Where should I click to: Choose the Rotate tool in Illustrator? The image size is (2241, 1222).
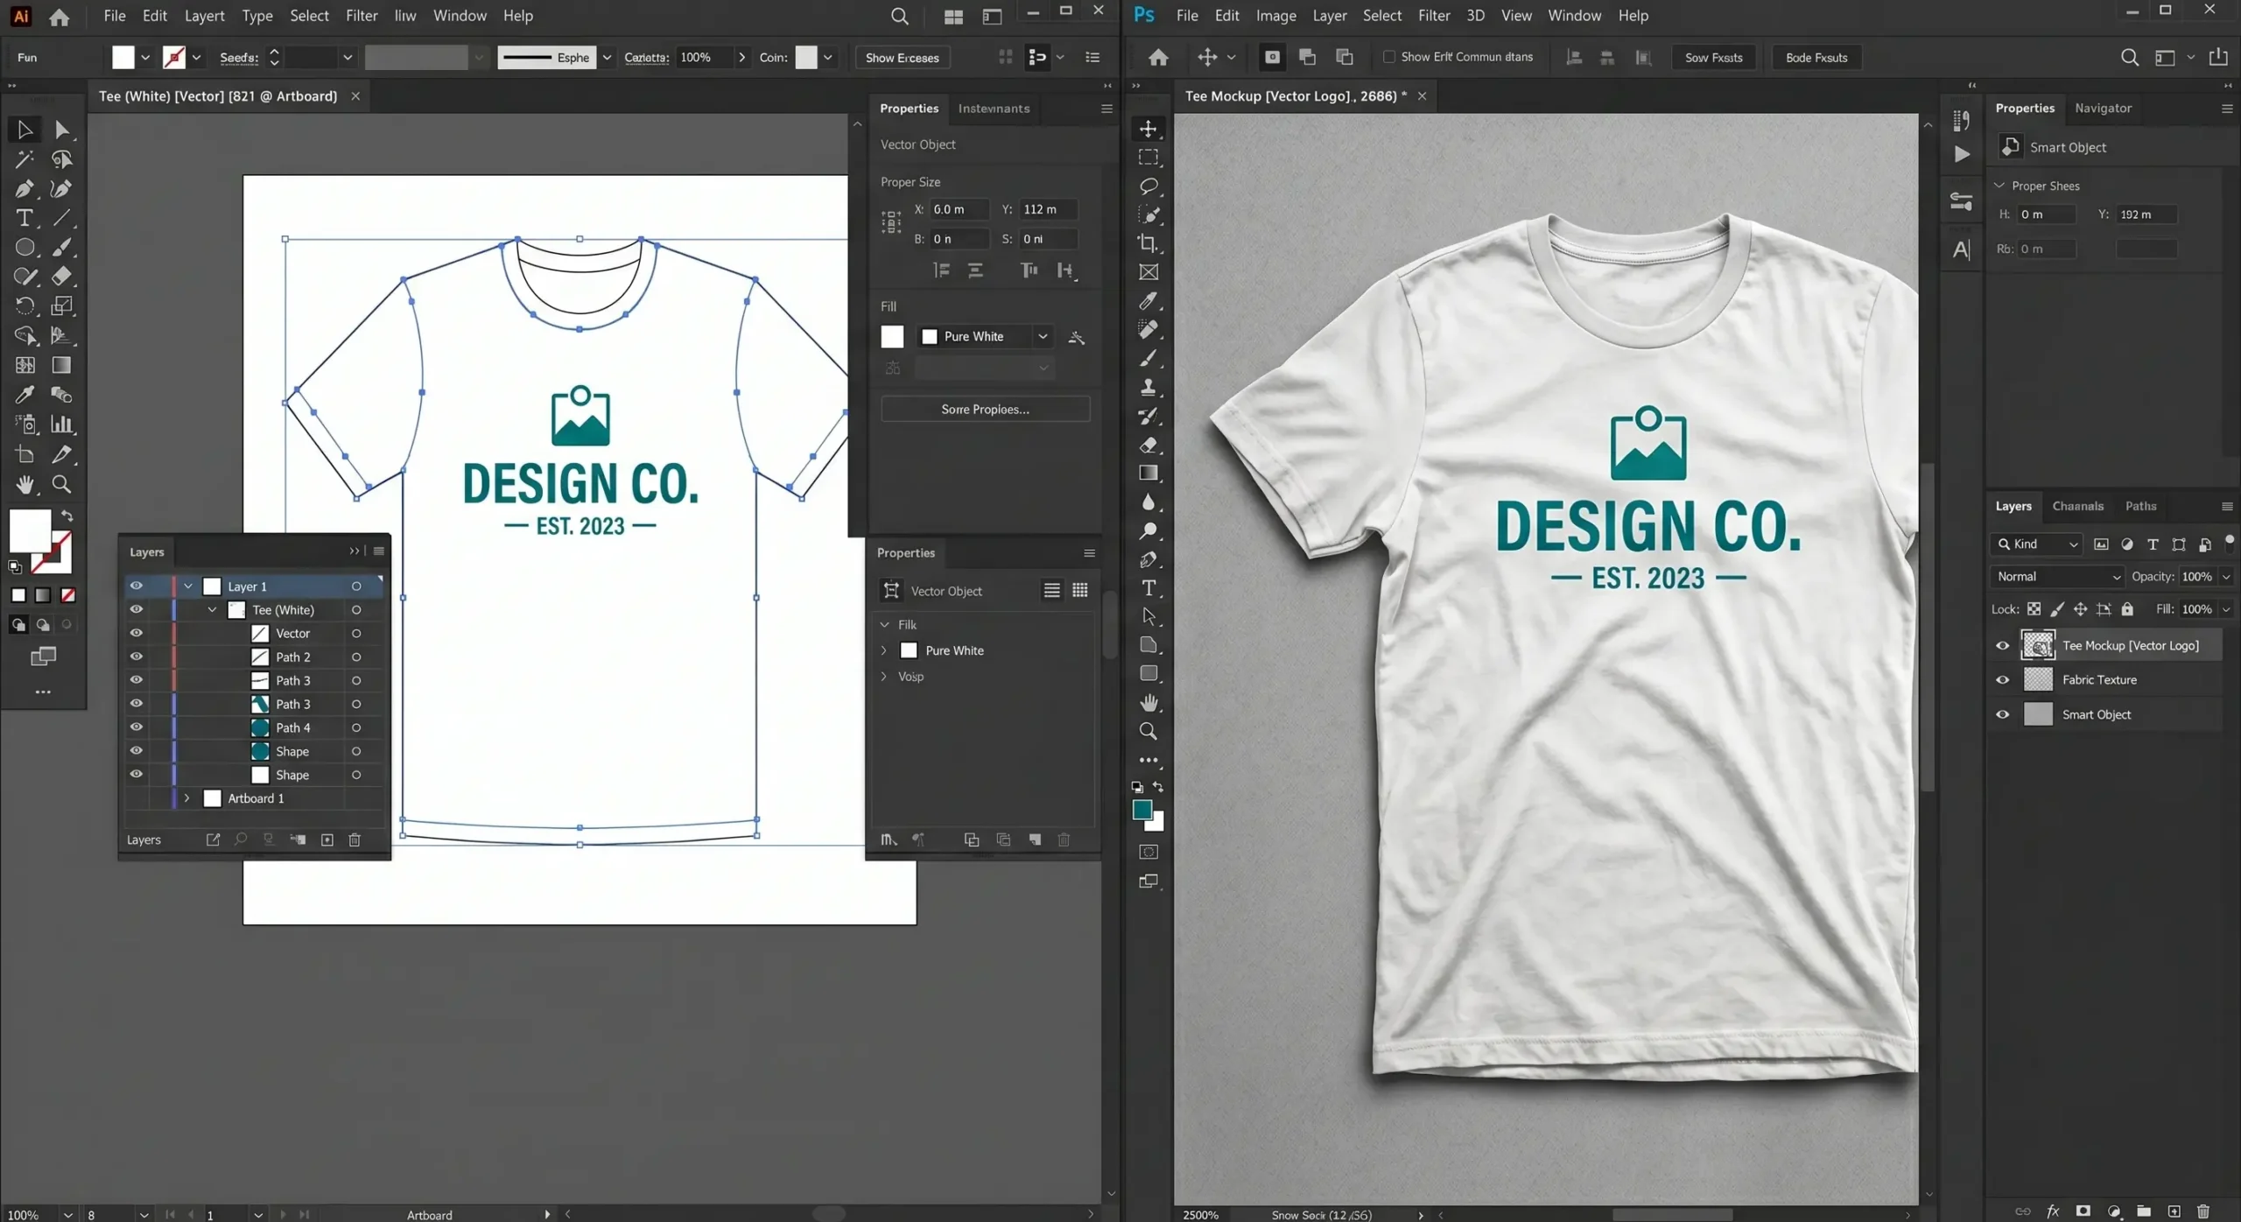25,306
